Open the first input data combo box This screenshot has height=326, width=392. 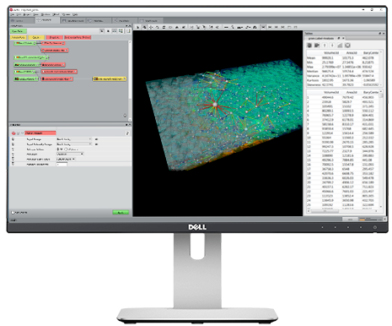74,139
